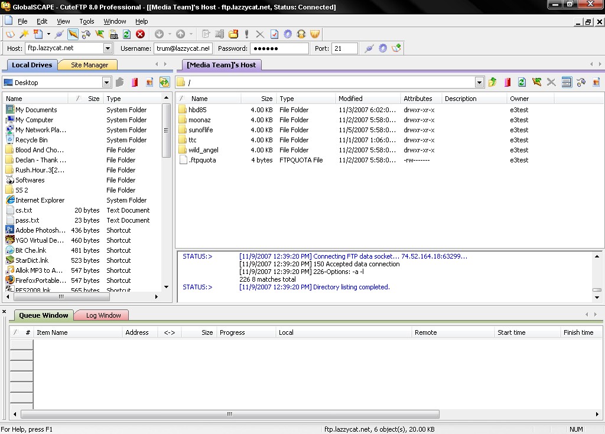This screenshot has height=434, width=605.
Task: Open the local Desktop path dropdown
Action: click(106, 83)
